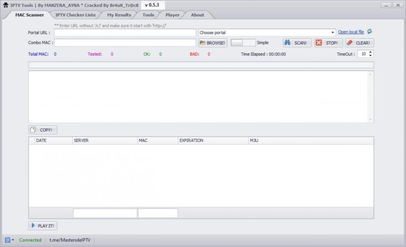
Task: Increase the TimeOut value with up arrow
Action: 371,52
